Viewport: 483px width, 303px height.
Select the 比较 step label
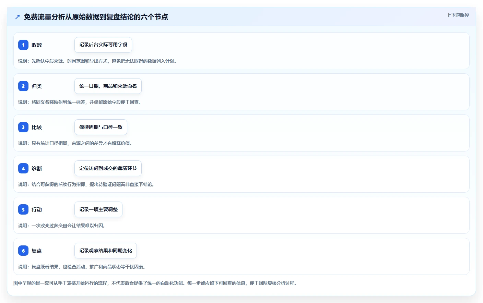(37, 127)
